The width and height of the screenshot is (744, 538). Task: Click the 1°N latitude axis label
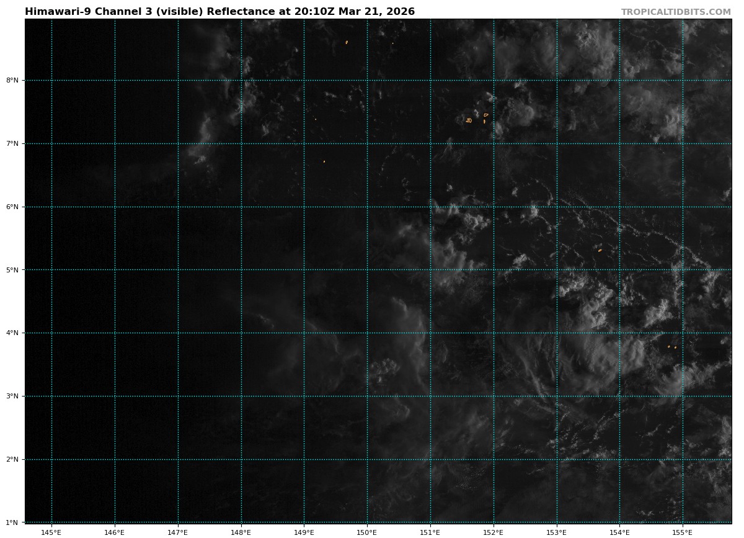click(13, 522)
